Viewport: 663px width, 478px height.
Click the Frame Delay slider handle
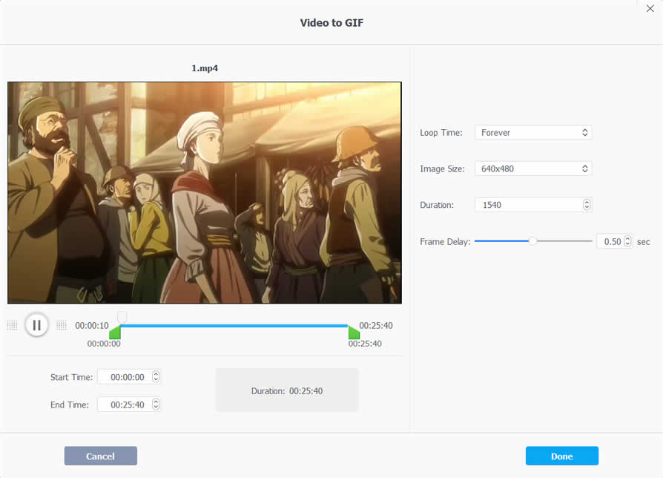[532, 241]
